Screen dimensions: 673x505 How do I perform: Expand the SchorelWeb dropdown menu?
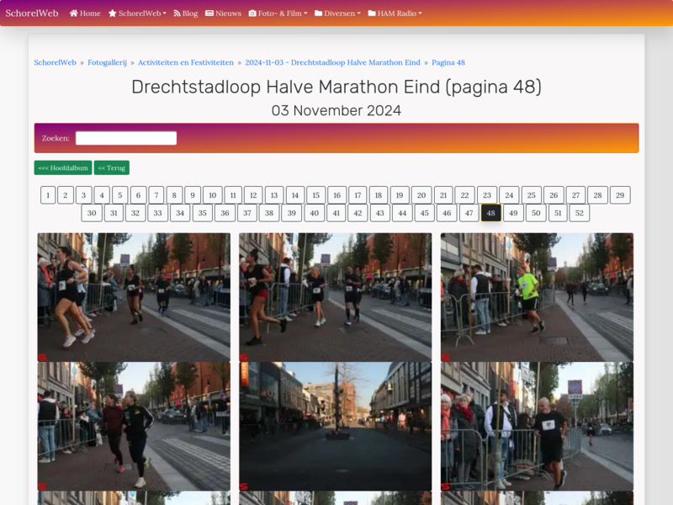click(137, 13)
